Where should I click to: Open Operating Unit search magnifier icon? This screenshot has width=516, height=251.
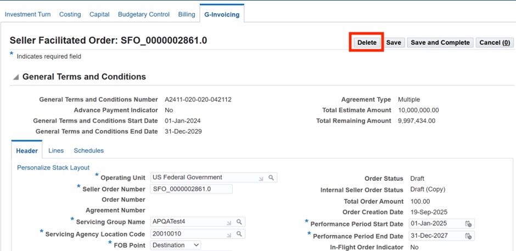click(x=271, y=178)
